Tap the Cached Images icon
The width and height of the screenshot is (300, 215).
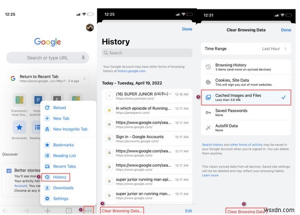point(208,97)
